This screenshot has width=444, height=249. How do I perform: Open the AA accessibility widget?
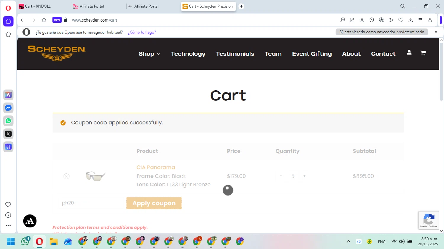30,221
